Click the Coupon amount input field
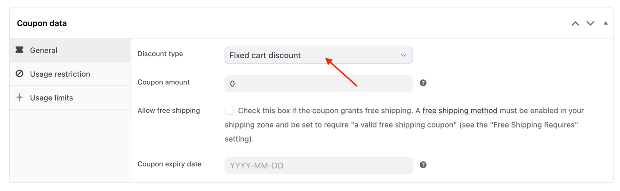 [318, 84]
